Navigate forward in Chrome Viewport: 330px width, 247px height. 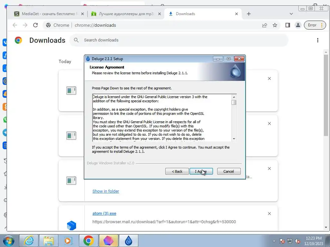point(25,25)
